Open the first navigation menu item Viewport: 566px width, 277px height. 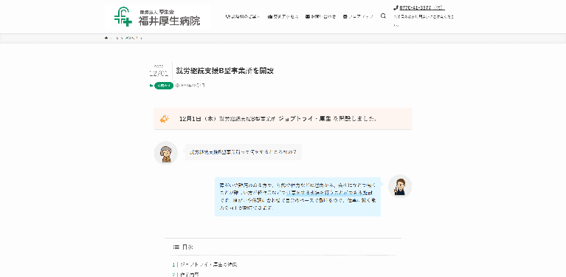(x=243, y=16)
